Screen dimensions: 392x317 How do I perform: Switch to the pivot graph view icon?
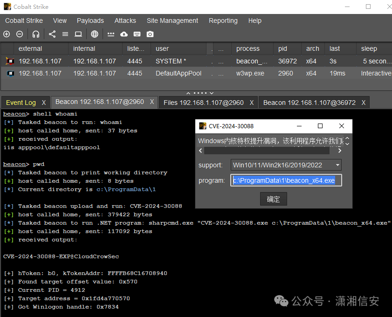[52, 34]
